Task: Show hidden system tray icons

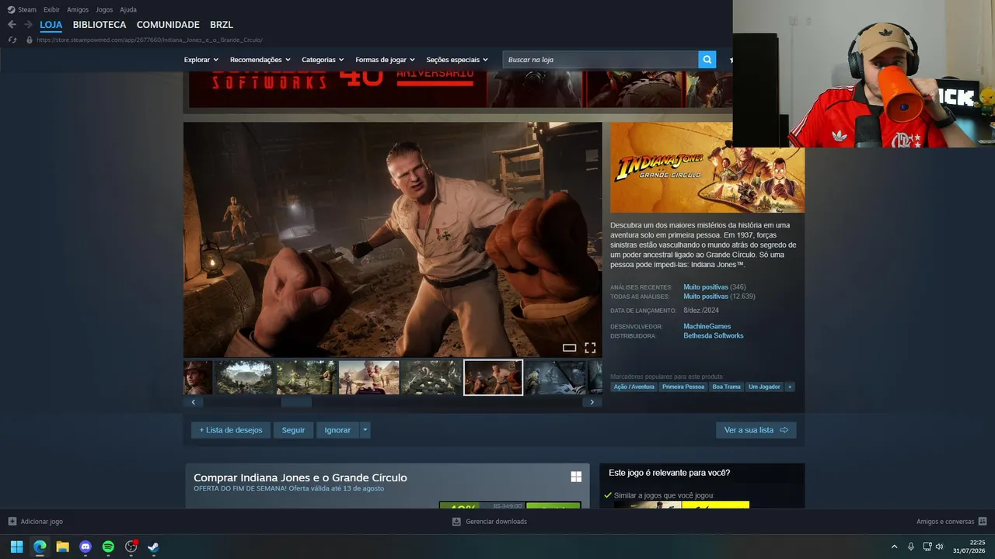Action: [894, 547]
